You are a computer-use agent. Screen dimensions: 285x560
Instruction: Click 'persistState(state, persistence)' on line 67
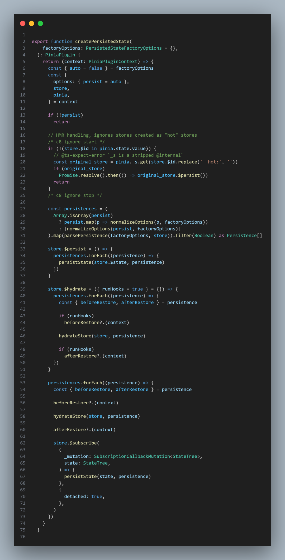coord(107,476)
